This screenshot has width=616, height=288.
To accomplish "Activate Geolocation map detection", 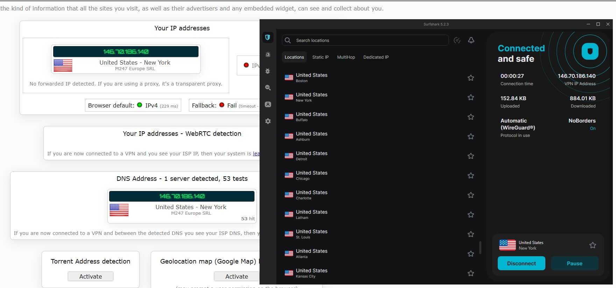I will coord(236,276).
